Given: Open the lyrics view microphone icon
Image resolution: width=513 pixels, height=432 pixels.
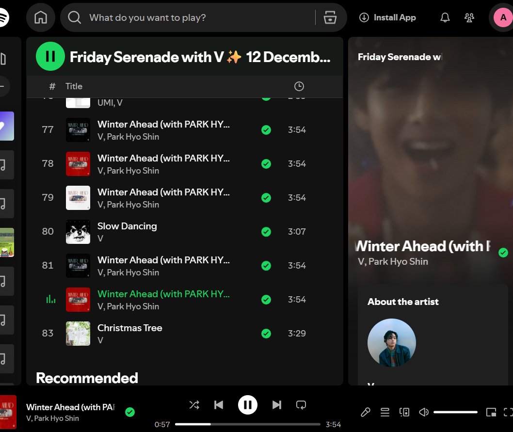Looking at the screenshot, I should point(365,412).
